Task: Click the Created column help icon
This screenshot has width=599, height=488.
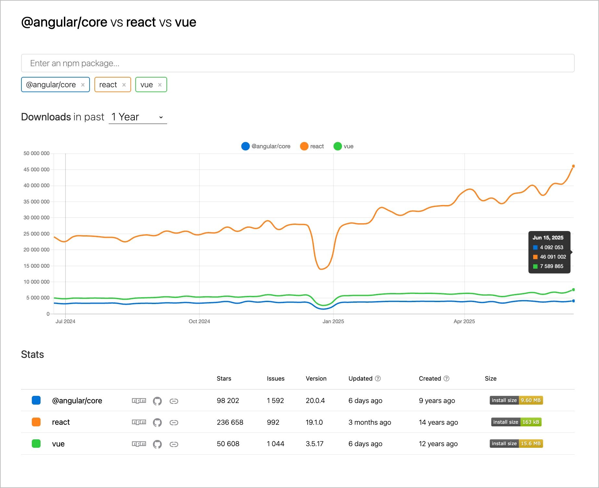Action: click(x=446, y=379)
